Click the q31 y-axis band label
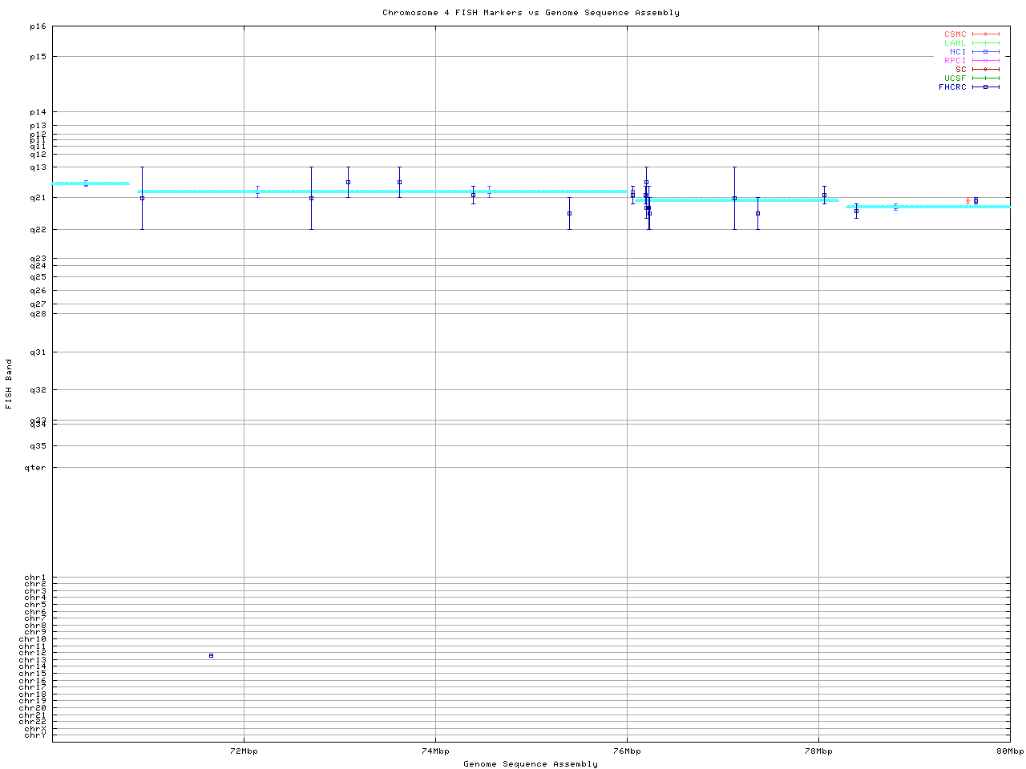 coord(38,352)
